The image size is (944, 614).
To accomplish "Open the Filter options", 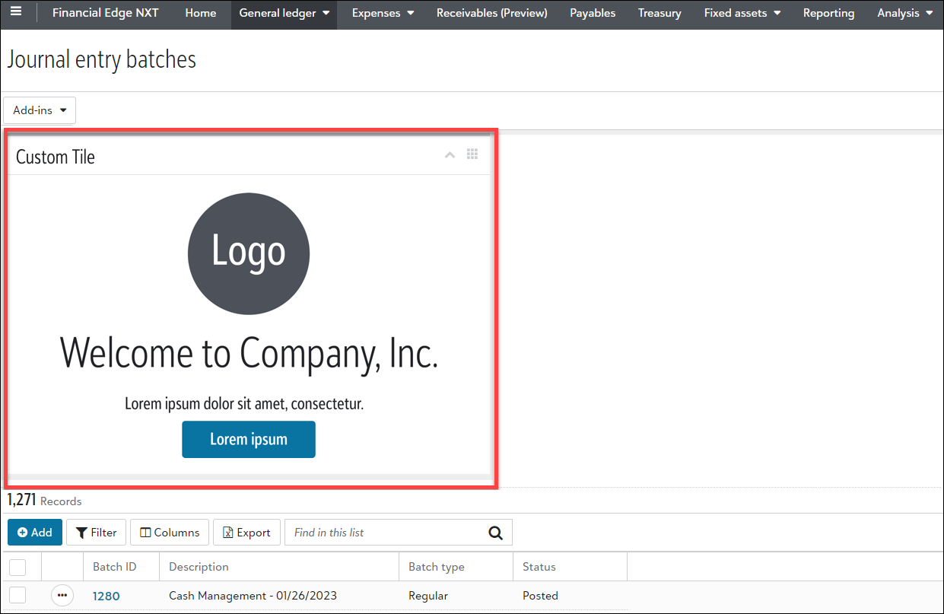I will click(96, 533).
